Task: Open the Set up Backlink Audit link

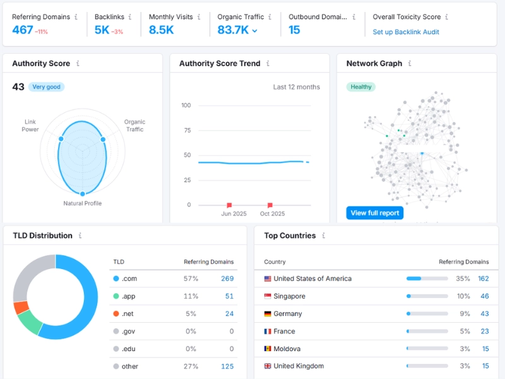Action: pos(405,32)
